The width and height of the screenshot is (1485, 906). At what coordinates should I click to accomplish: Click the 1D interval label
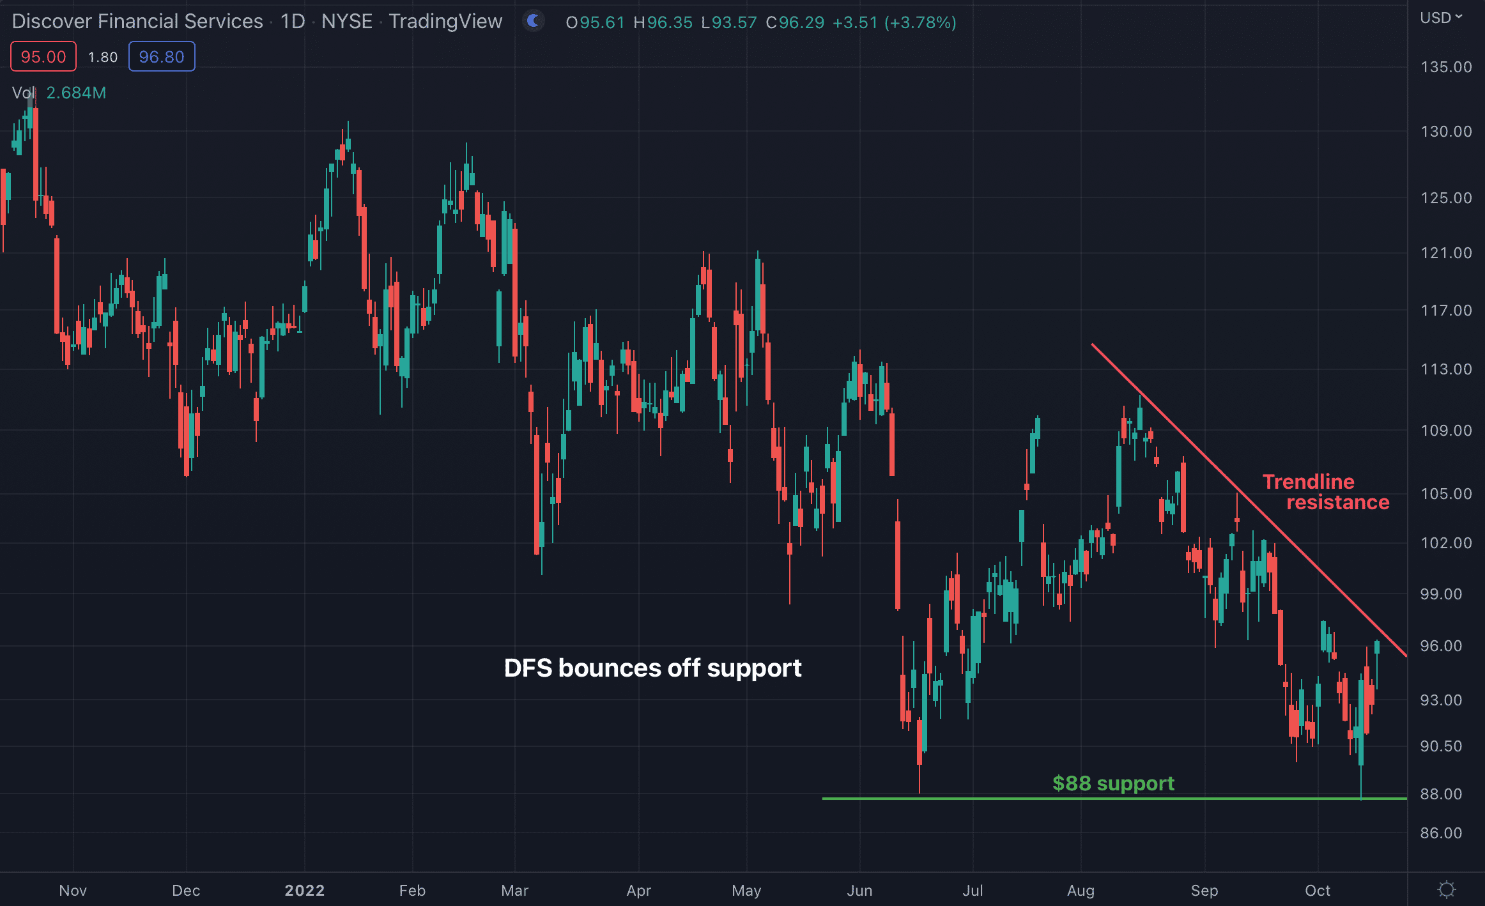pyautogui.click(x=293, y=21)
